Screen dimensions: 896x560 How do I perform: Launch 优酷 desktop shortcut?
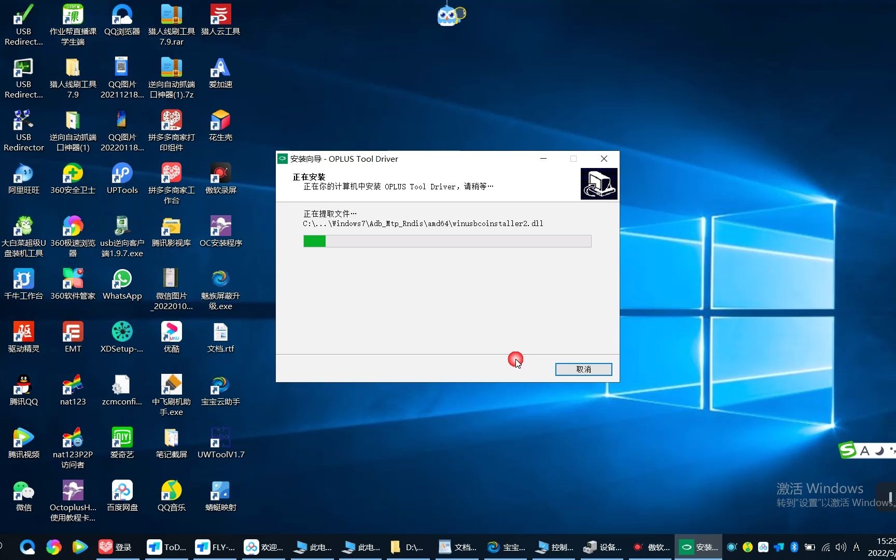tap(171, 337)
